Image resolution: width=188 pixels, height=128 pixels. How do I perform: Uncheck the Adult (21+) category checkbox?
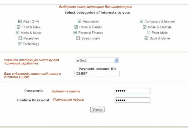click(20, 21)
